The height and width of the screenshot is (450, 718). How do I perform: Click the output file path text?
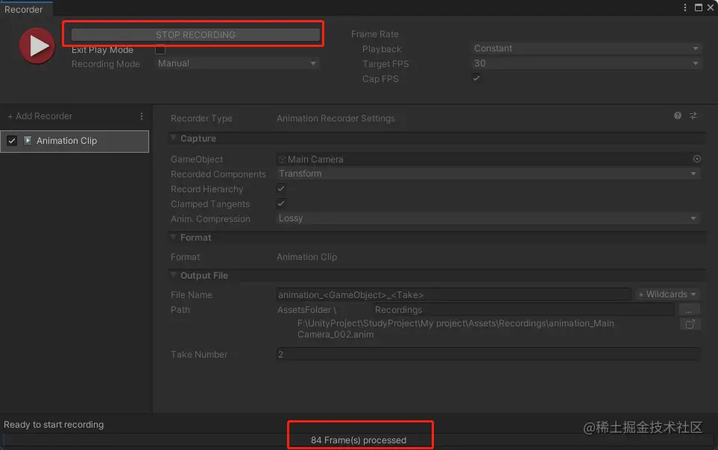click(456, 329)
